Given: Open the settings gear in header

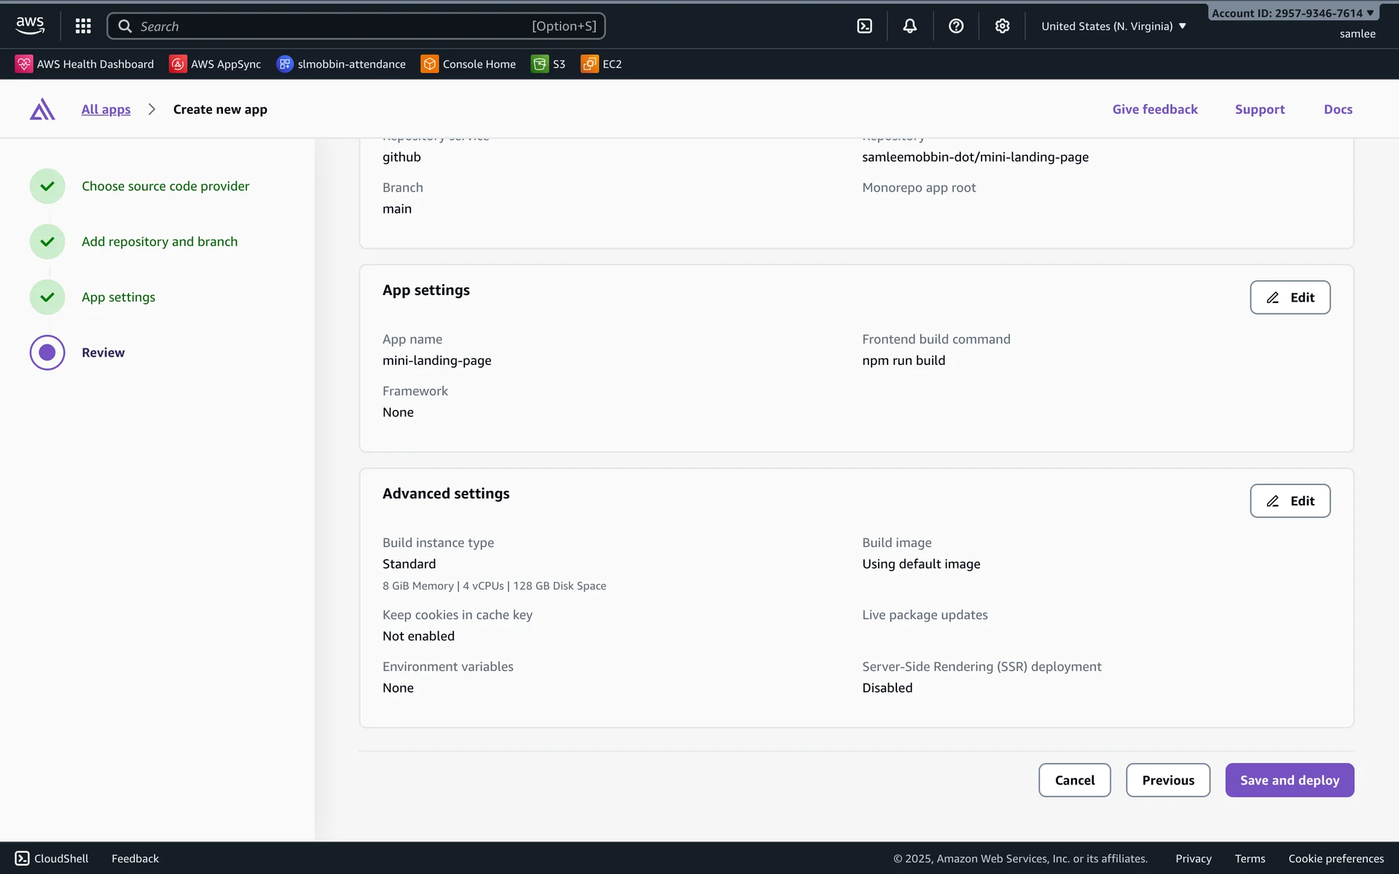Looking at the screenshot, I should pos(1002,26).
